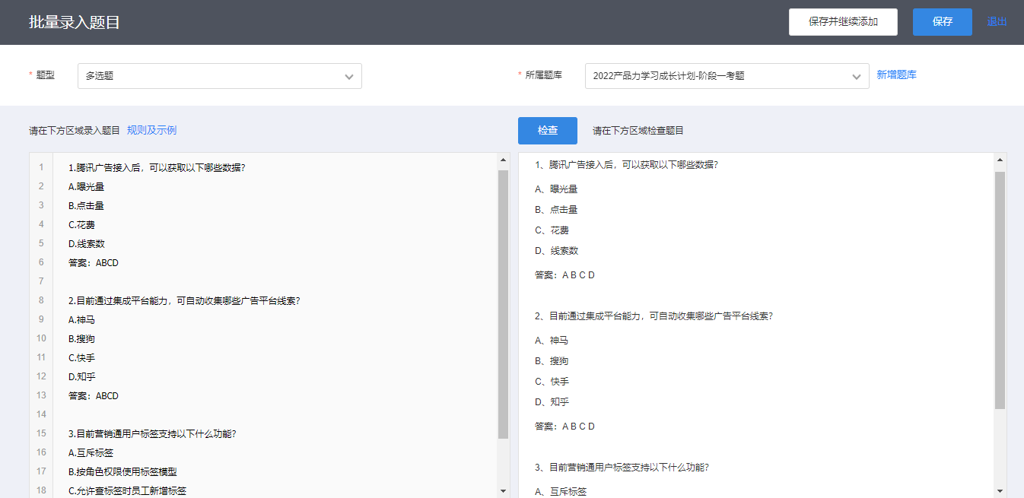The image size is (1024, 498).
Task: Click editor line C.允许查标签时员工新增标签
Action: tap(127, 490)
